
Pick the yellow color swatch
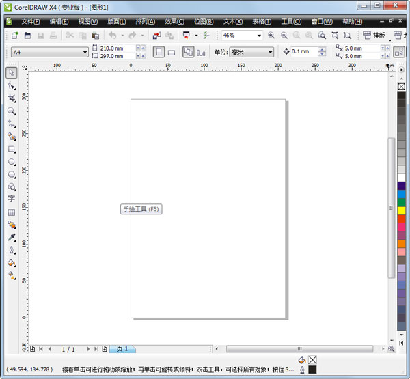coord(401,210)
